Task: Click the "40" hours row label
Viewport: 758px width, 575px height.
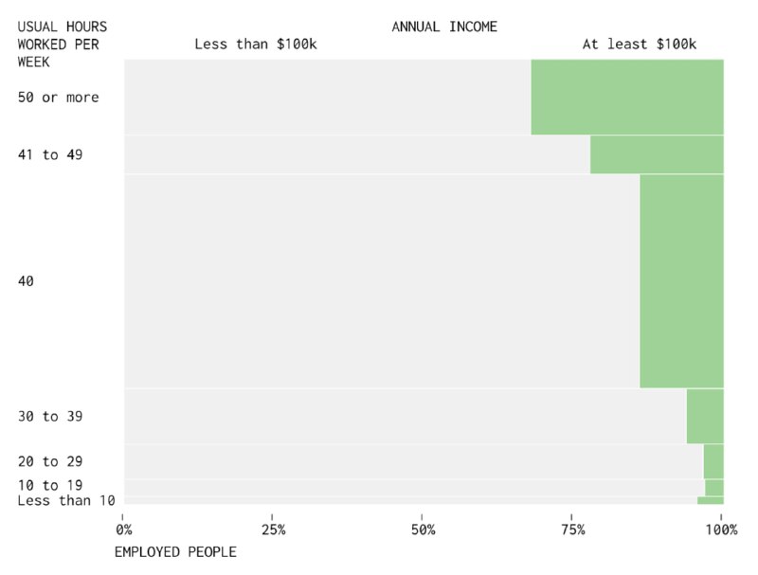Action: point(27,281)
